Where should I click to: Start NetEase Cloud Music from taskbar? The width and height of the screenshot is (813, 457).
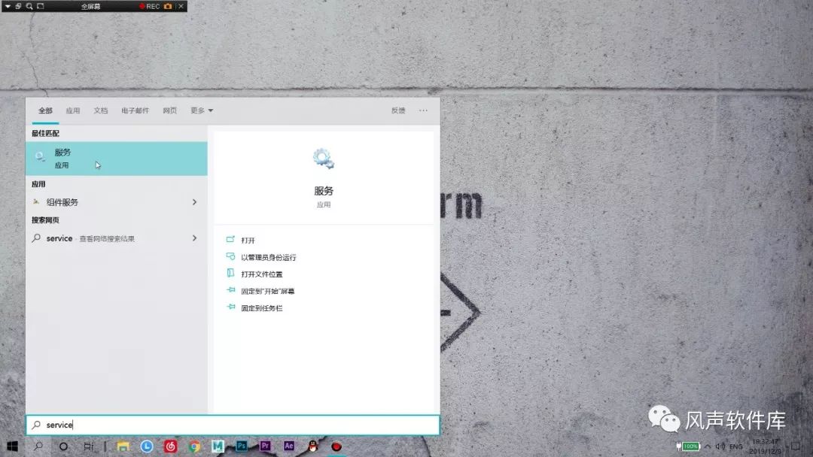[172, 446]
